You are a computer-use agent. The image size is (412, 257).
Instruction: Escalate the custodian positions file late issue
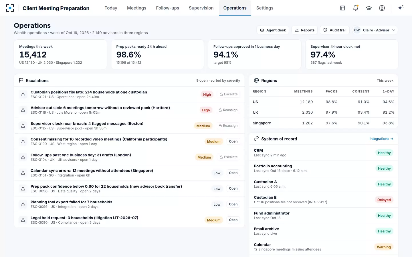(x=229, y=94)
